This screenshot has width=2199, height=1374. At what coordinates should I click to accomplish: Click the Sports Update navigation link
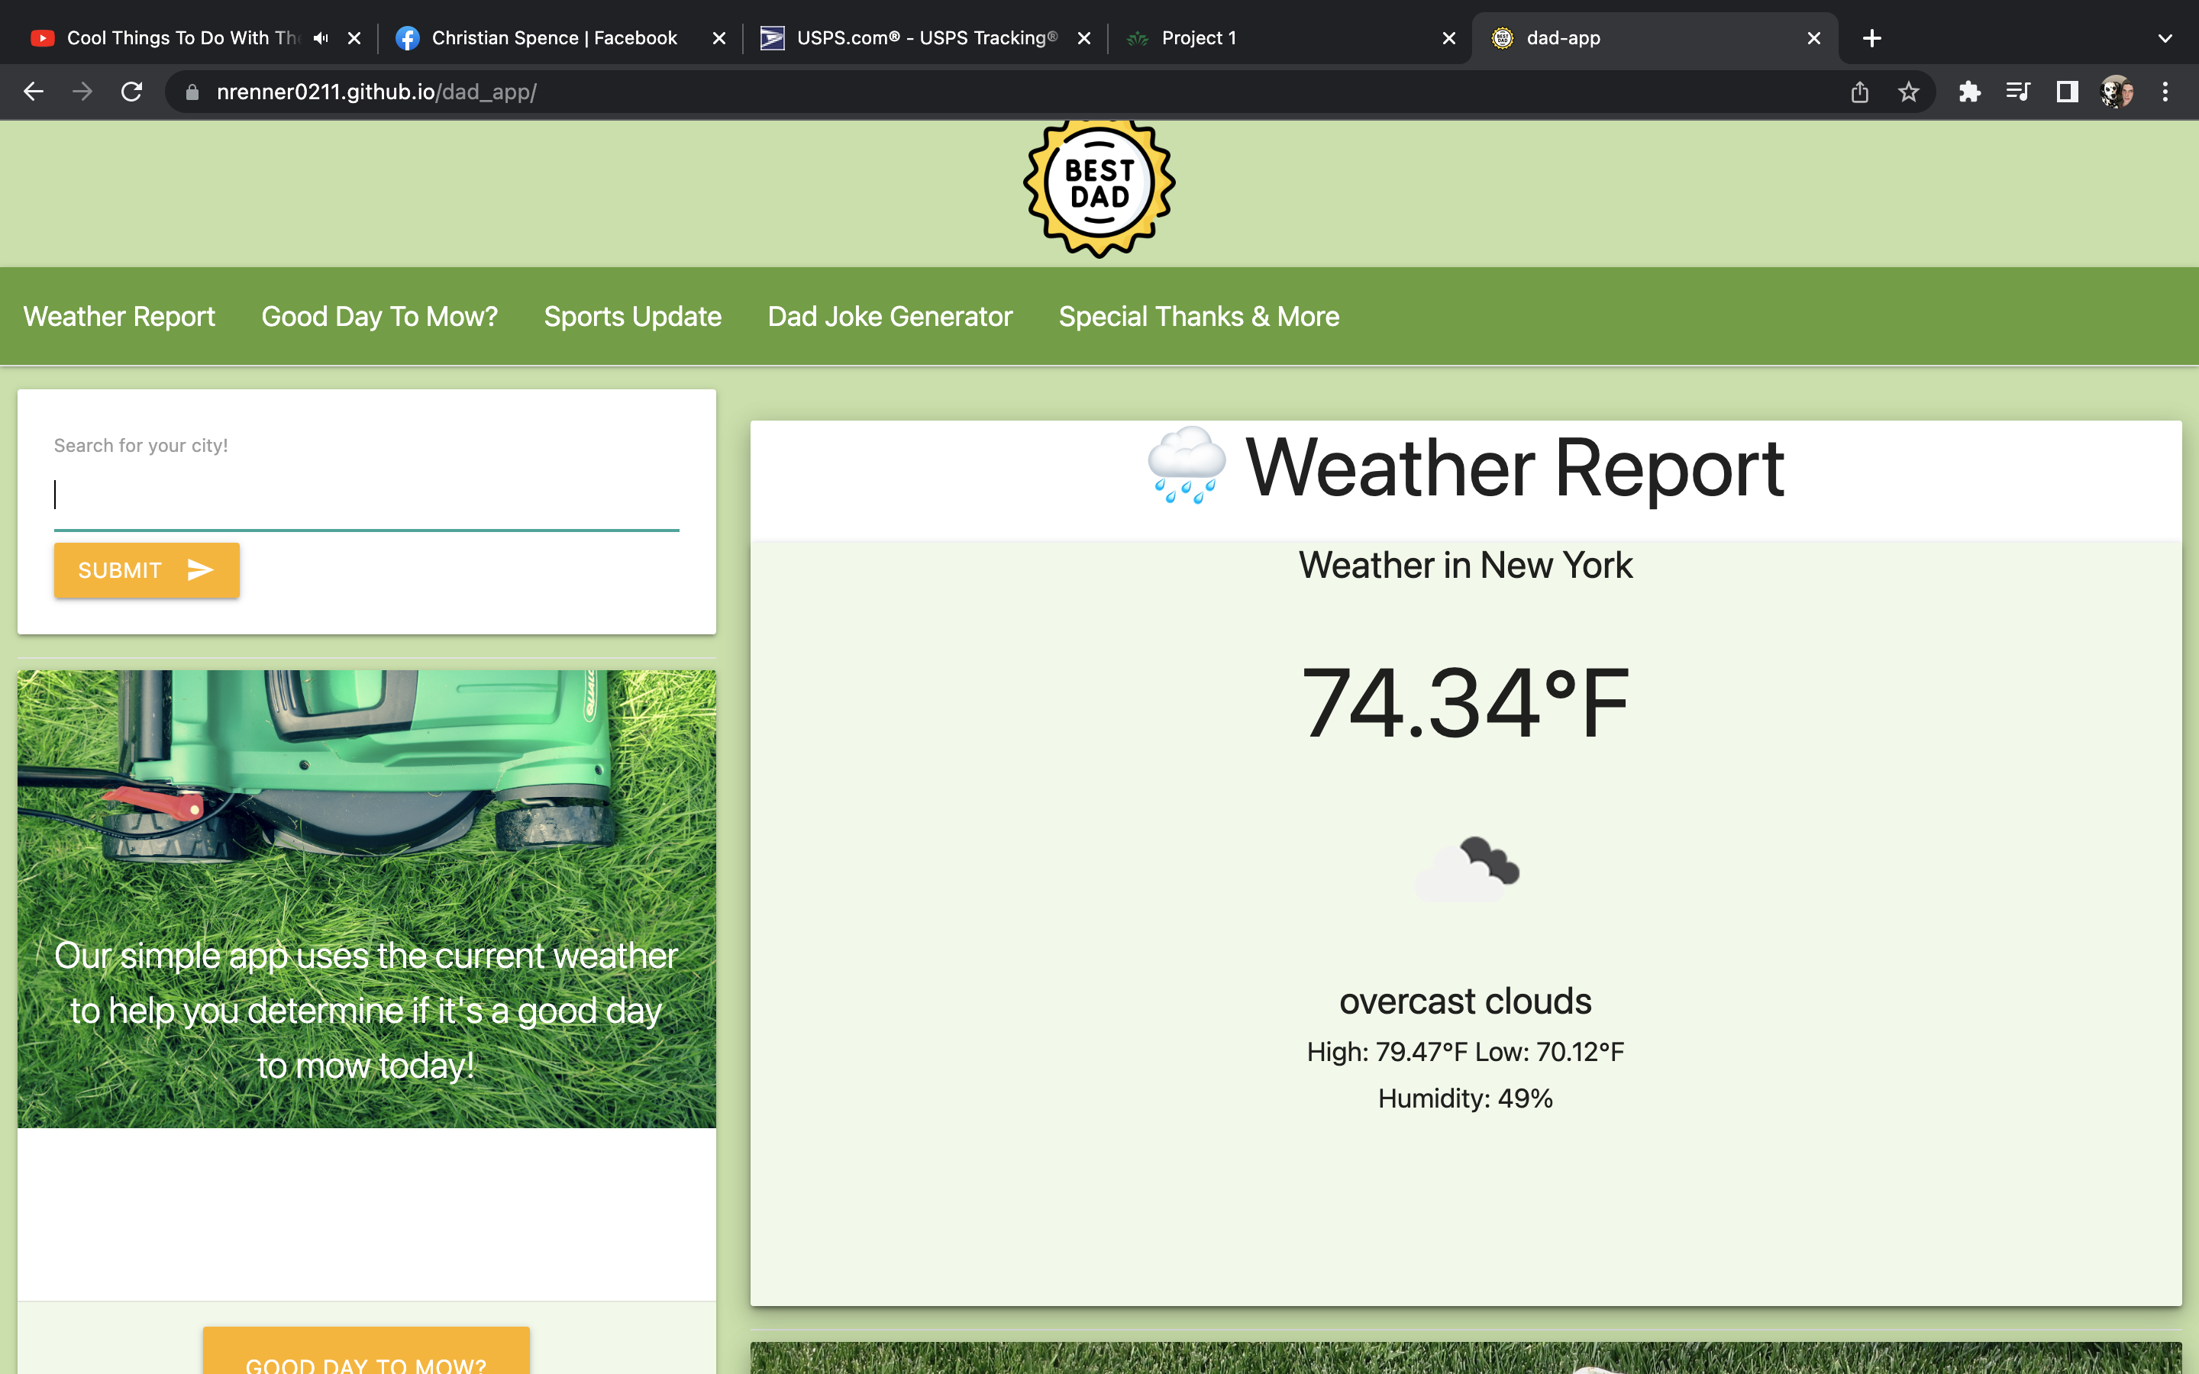[631, 315]
